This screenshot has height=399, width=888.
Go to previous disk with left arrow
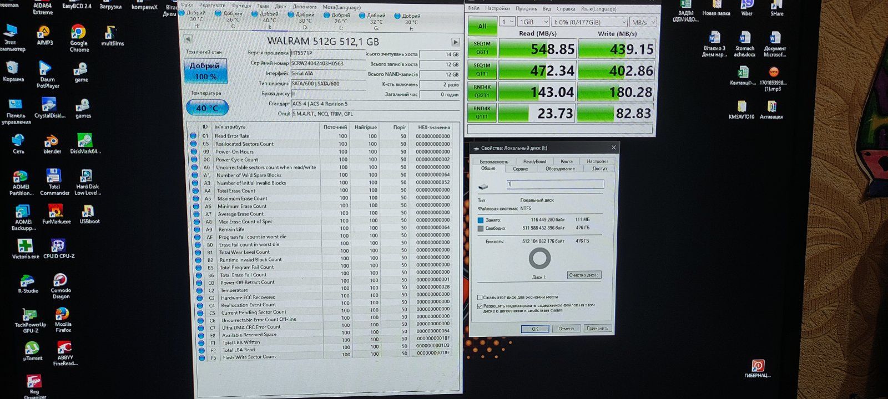coord(188,39)
